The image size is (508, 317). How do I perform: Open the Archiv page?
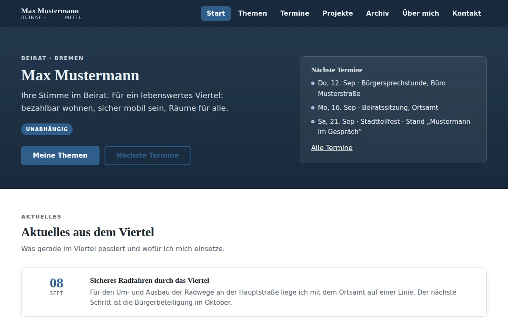click(x=377, y=14)
